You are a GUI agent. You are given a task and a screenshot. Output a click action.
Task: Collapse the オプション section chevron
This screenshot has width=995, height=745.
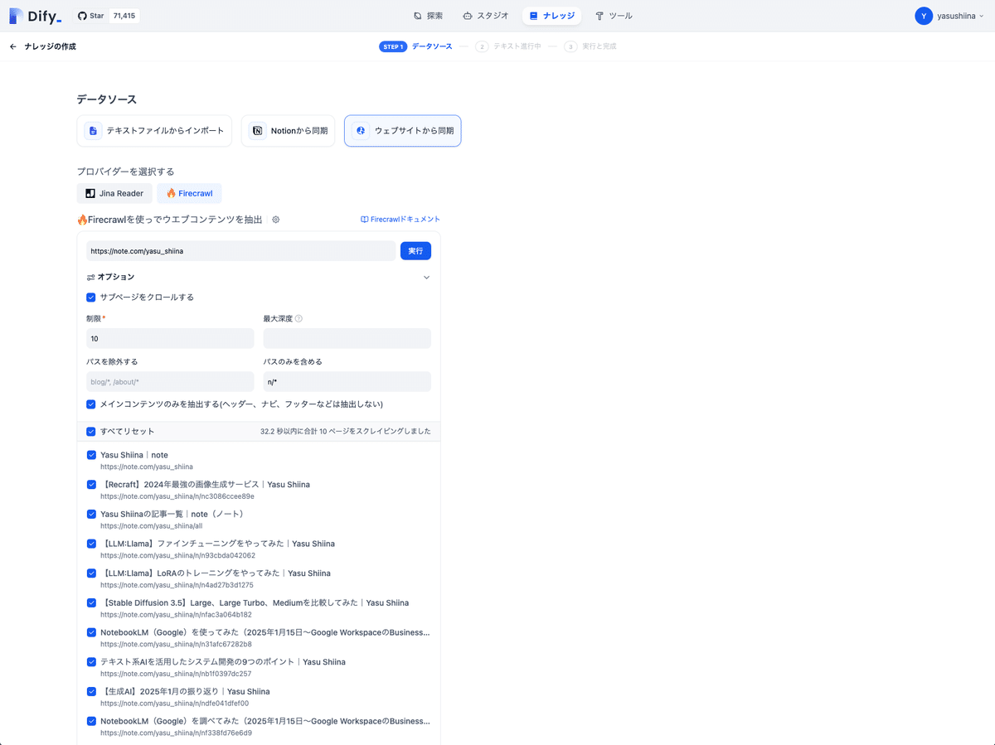pos(426,278)
